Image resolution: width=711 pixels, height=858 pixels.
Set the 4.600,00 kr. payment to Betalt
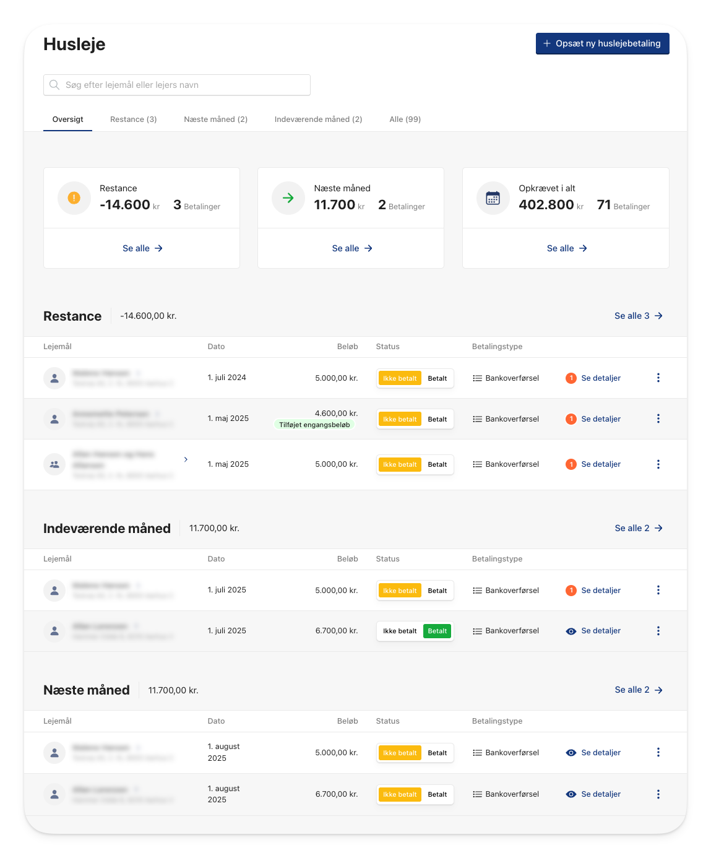(437, 419)
